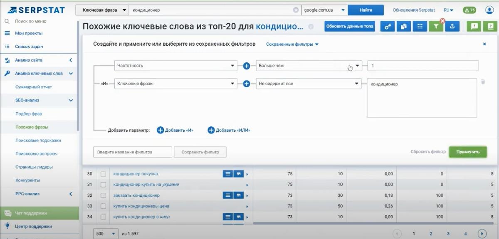This screenshot has height=239, width=499.
Task: Go to previous page with the arrow circle
Action: coord(398,234)
